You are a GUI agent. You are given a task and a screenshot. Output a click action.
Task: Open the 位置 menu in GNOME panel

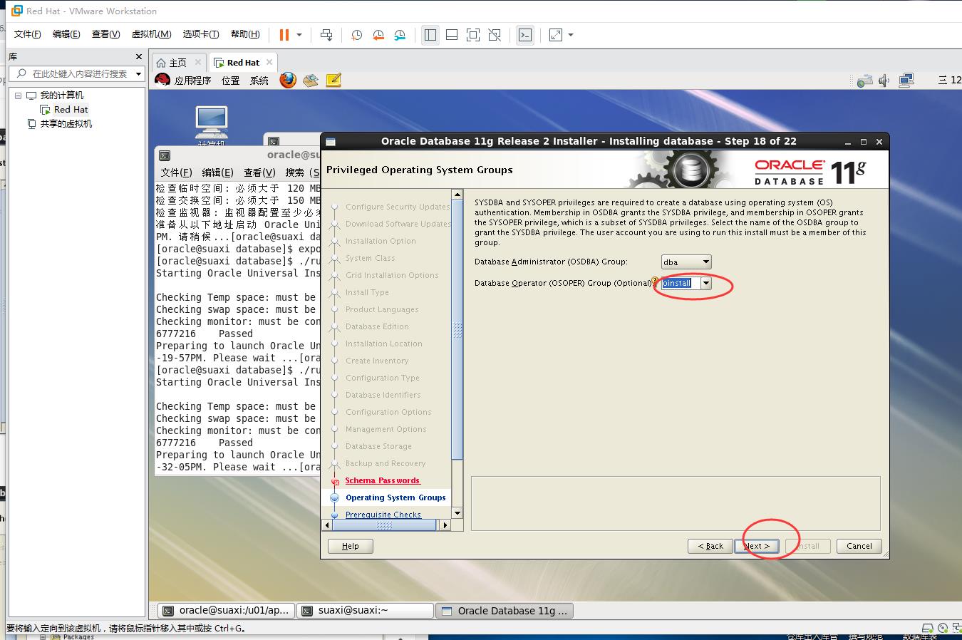tap(230, 81)
